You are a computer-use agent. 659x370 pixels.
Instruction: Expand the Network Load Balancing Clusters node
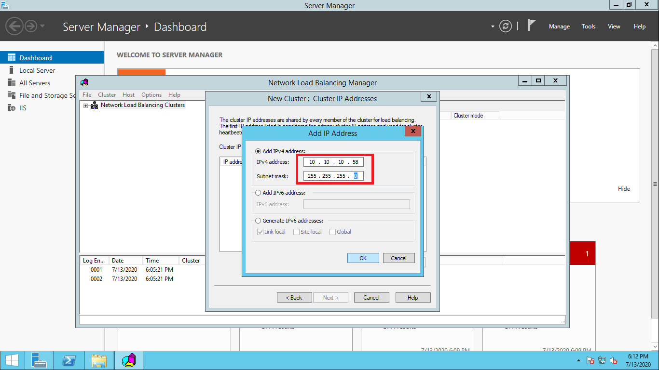(85, 106)
